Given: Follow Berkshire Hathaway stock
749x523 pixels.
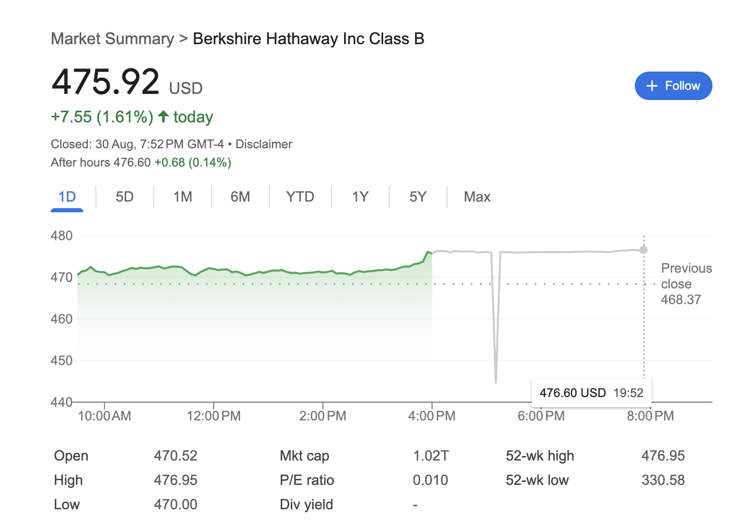Looking at the screenshot, I should pyautogui.click(x=673, y=86).
